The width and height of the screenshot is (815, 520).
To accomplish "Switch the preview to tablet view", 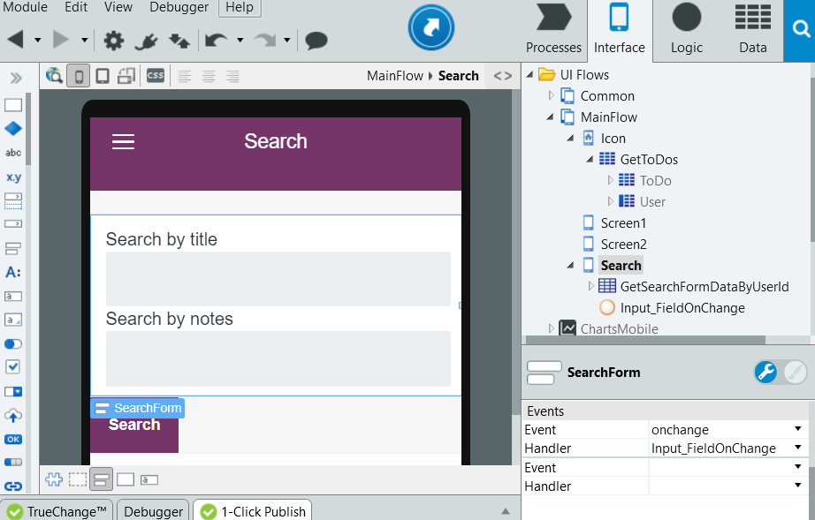I will tap(100, 76).
